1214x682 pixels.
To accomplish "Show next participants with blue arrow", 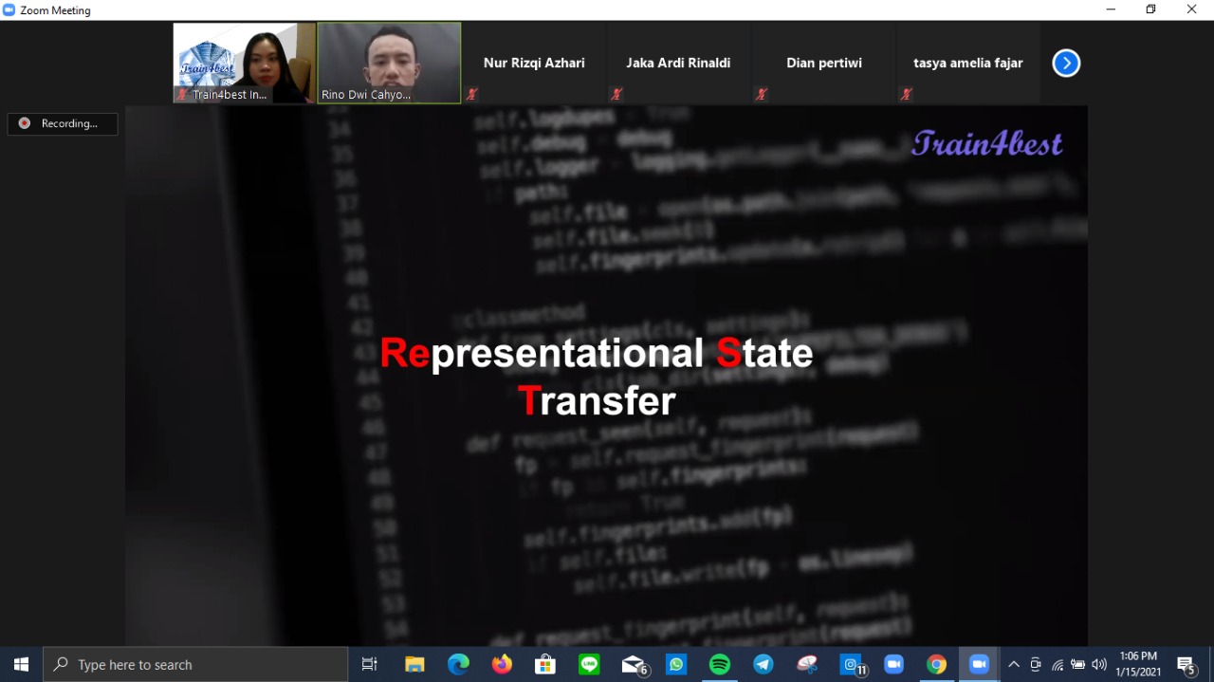I will [x=1066, y=64].
